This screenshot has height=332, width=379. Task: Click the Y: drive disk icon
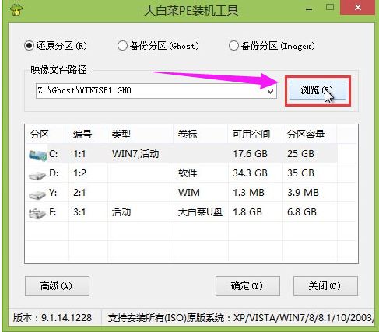click(x=37, y=194)
